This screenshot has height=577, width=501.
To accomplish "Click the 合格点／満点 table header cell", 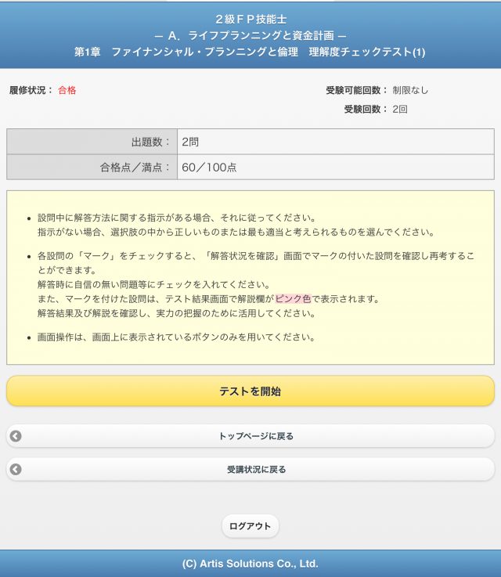I will [92, 167].
